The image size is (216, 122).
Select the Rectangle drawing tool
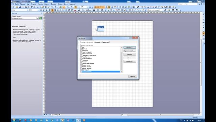pyautogui.click(x=130, y=10)
